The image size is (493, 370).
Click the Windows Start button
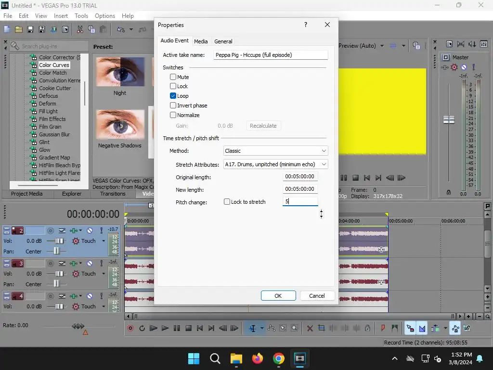click(x=194, y=358)
